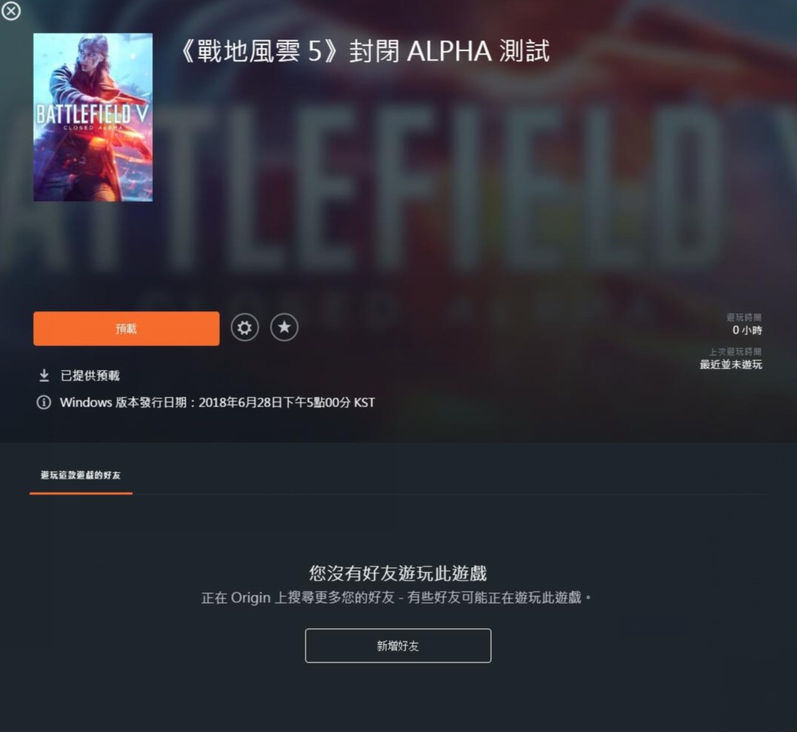Click the 0 小時 play time value
The image size is (797, 732).
[747, 330]
